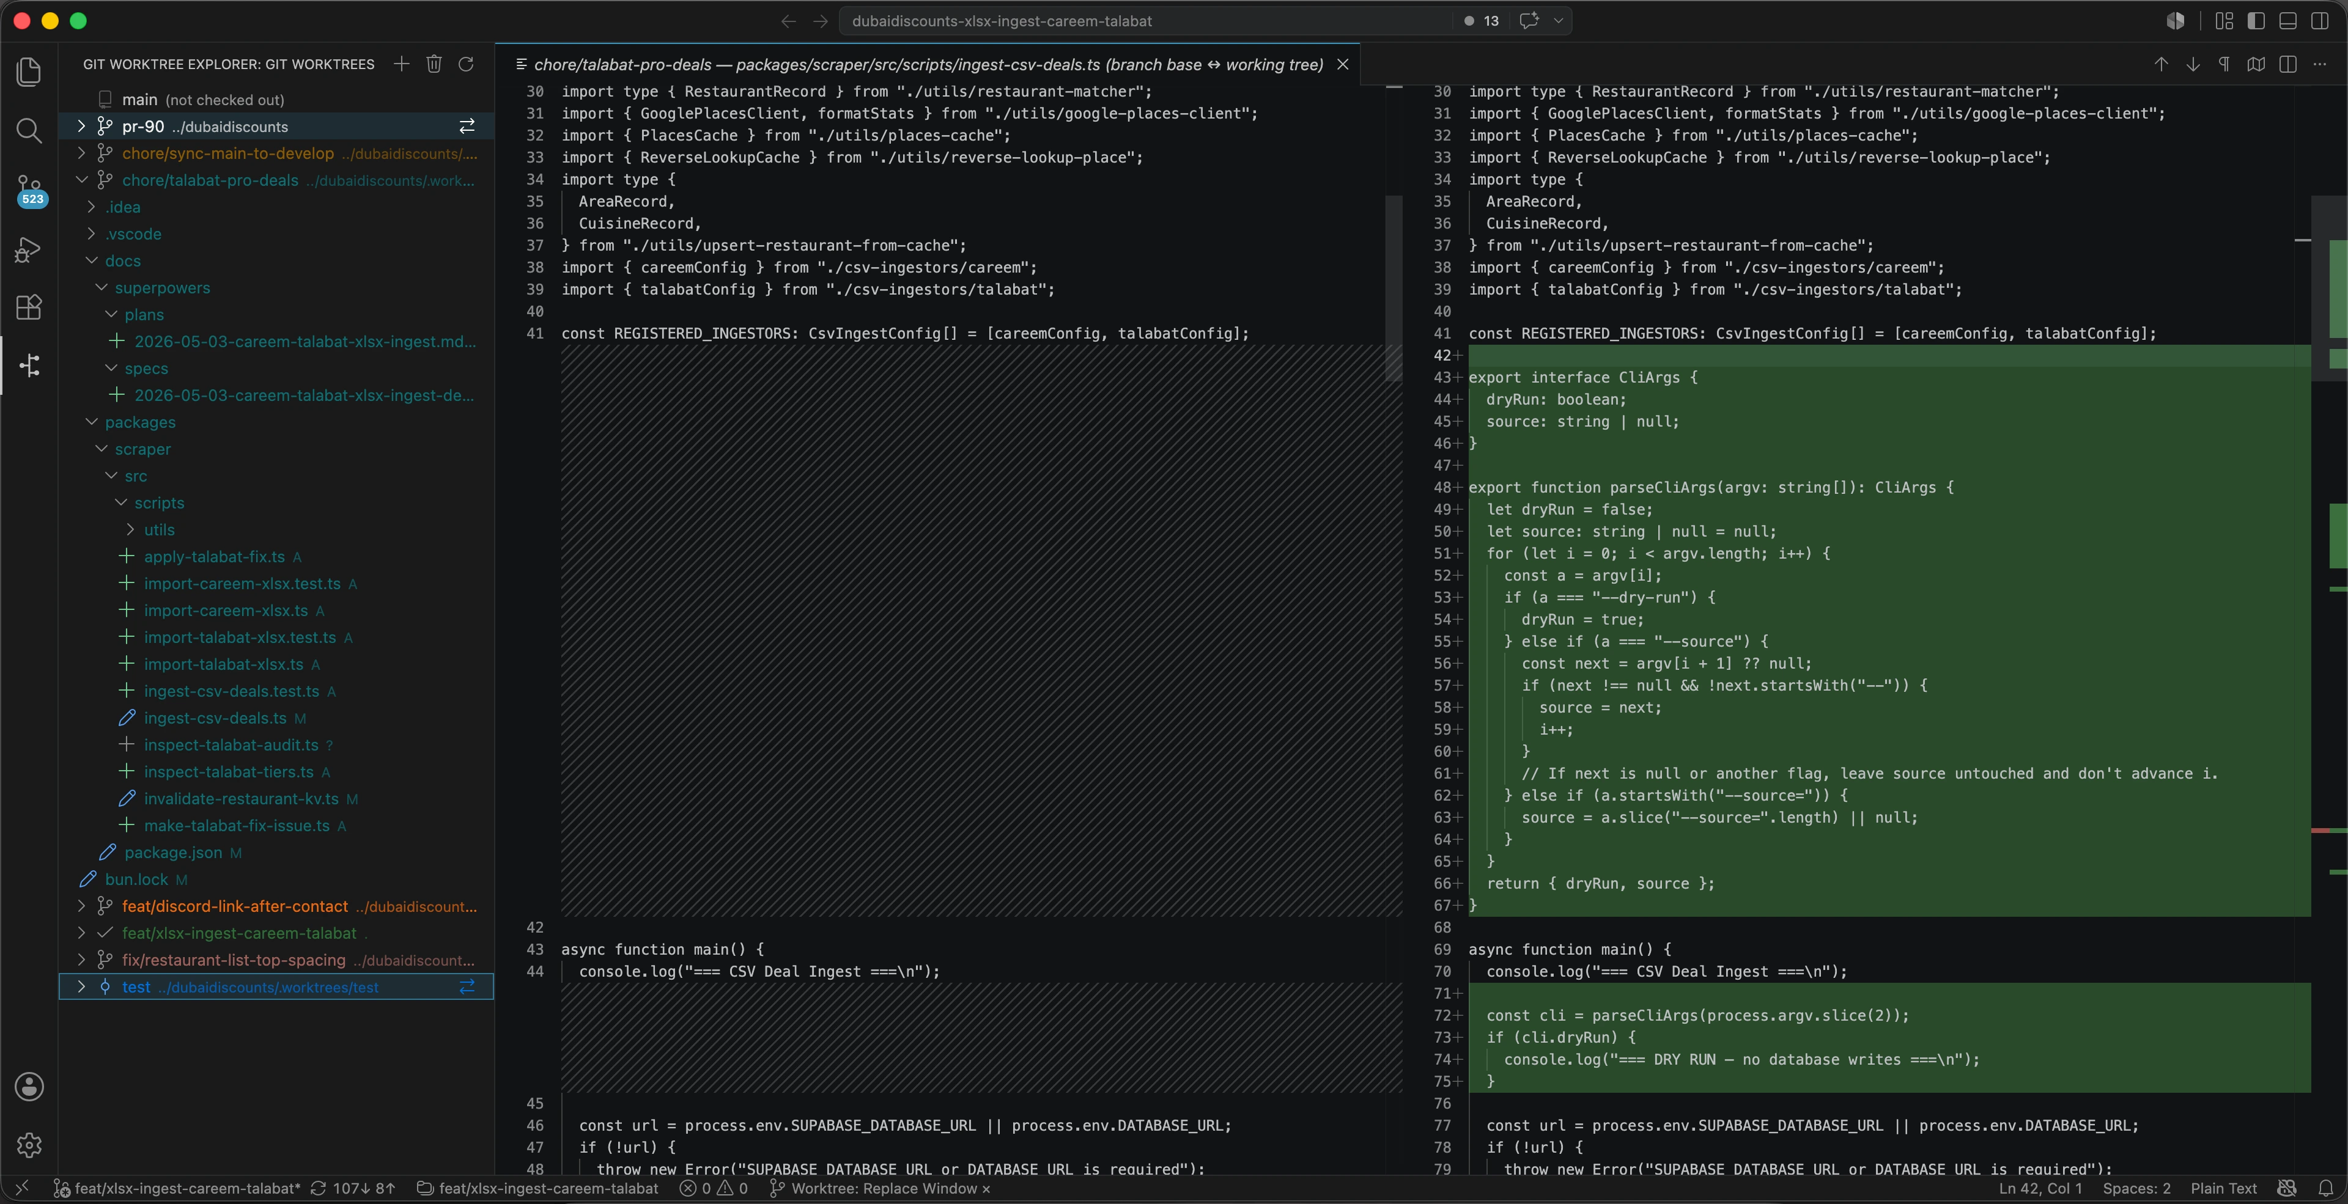2348x1204 pixels.
Task: Expand the .vscode folder
Action: (91, 233)
